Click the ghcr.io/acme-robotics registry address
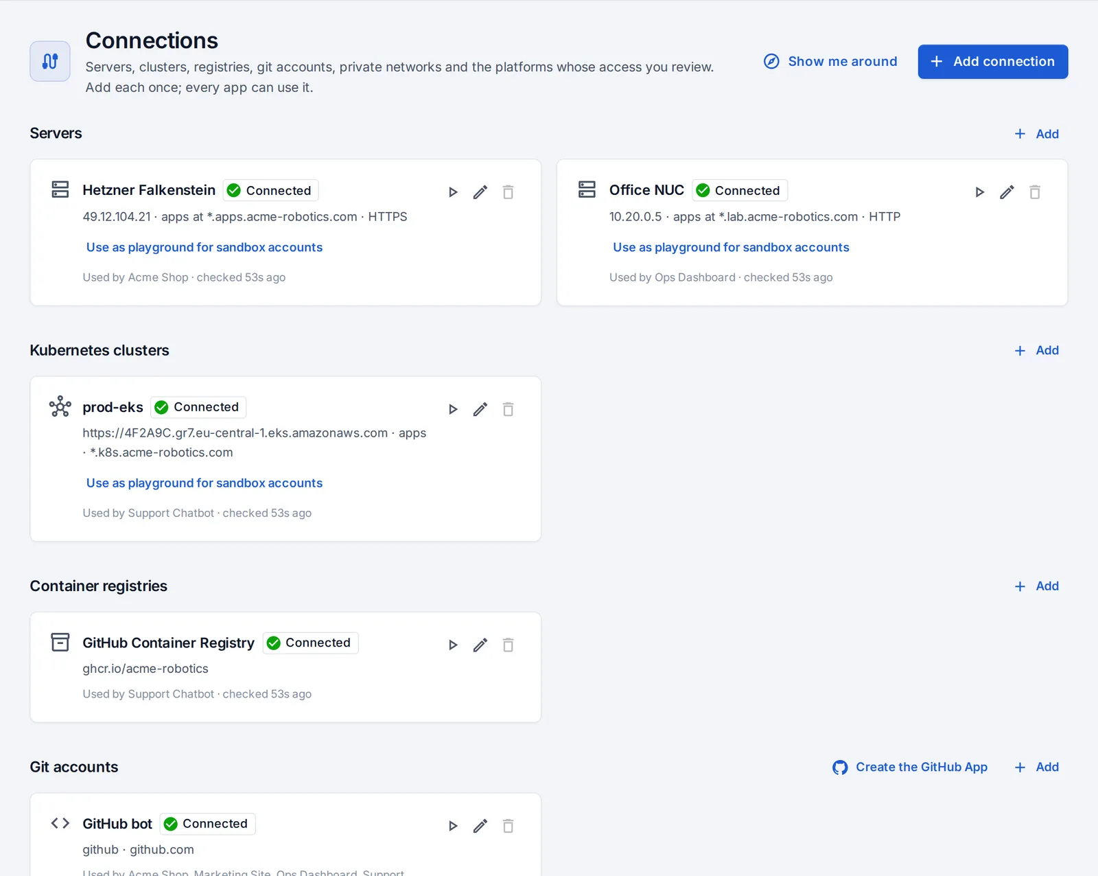 pos(145,669)
